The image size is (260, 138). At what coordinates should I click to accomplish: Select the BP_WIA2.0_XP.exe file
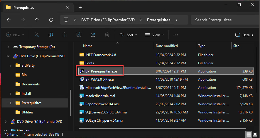pyautogui.click(x=99, y=80)
